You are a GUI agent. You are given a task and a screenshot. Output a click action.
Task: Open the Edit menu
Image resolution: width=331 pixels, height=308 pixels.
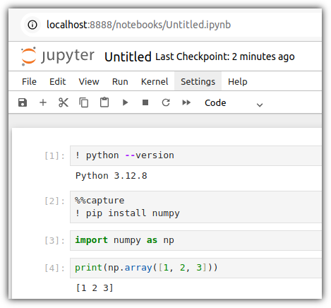coord(57,82)
